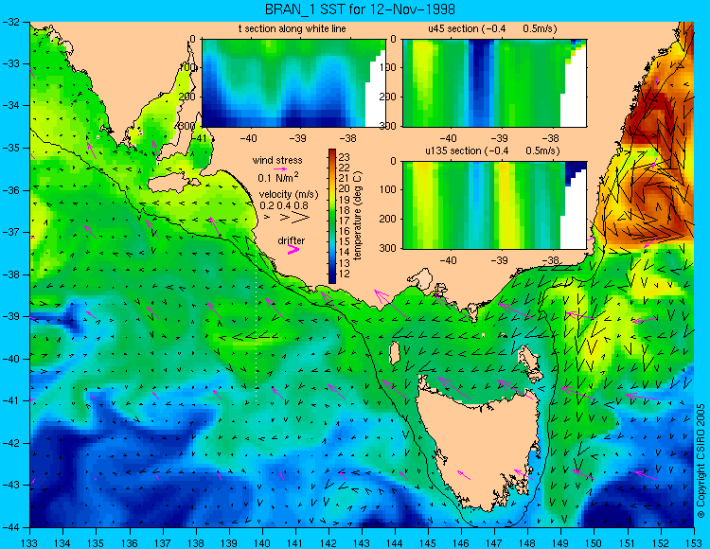
Task: Click the 147 longitude label on bottom axis
Action: coord(494,542)
